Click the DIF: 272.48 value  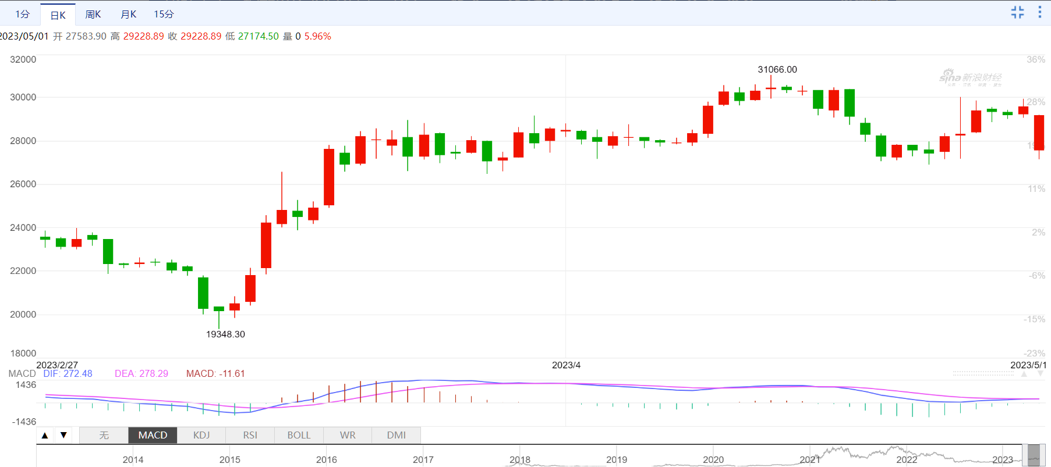point(68,373)
